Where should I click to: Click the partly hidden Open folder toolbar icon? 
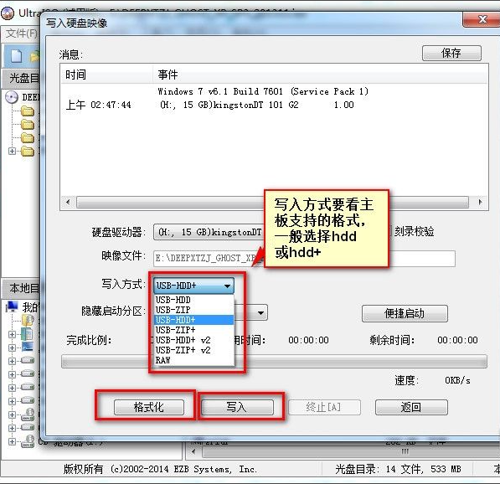(34, 56)
